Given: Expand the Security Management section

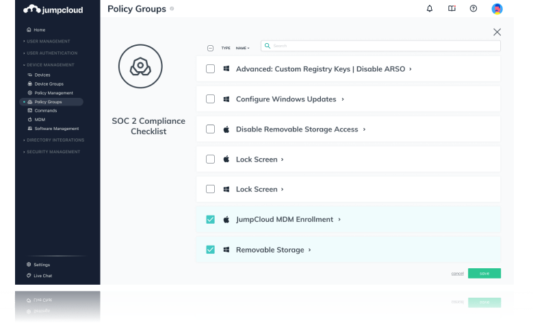Looking at the screenshot, I should 52,152.
